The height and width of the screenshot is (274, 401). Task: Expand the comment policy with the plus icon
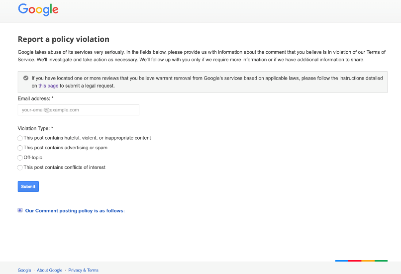click(x=20, y=210)
